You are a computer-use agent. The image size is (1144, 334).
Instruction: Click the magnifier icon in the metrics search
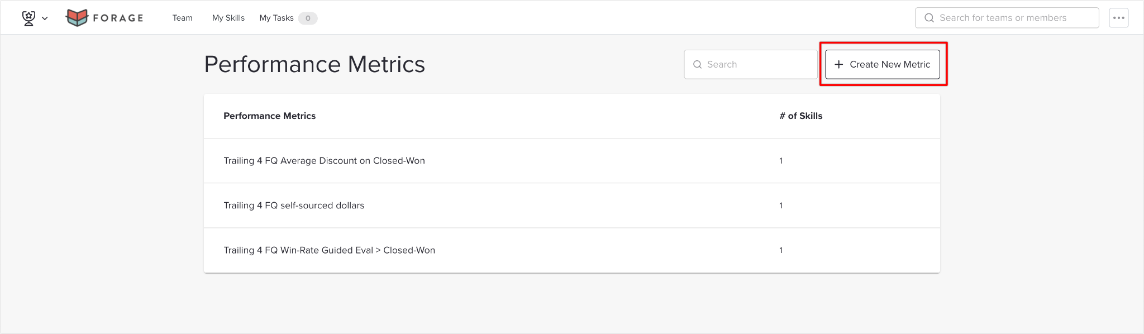click(697, 64)
